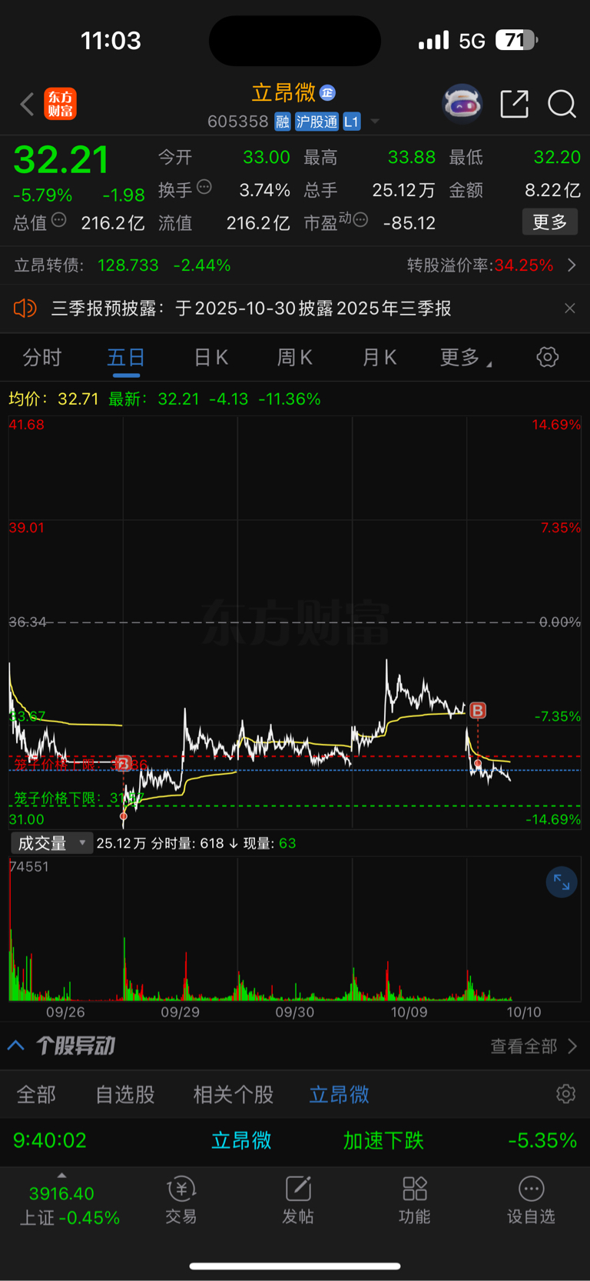Tap the B marker near 09/29 open

123,764
